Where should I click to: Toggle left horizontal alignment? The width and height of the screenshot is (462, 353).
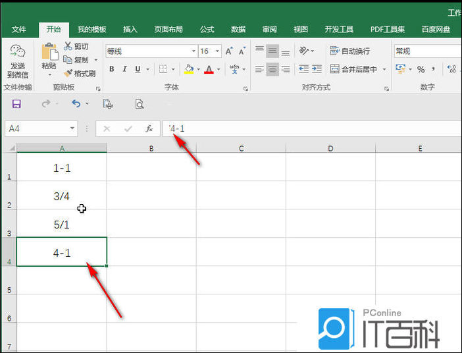click(x=259, y=69)
